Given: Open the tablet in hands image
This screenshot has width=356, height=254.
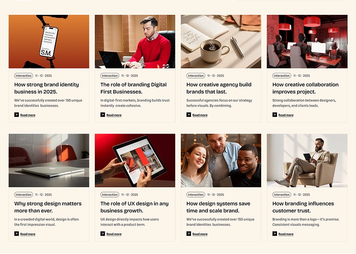Looking at the screenshot, I should pos(135,160).
